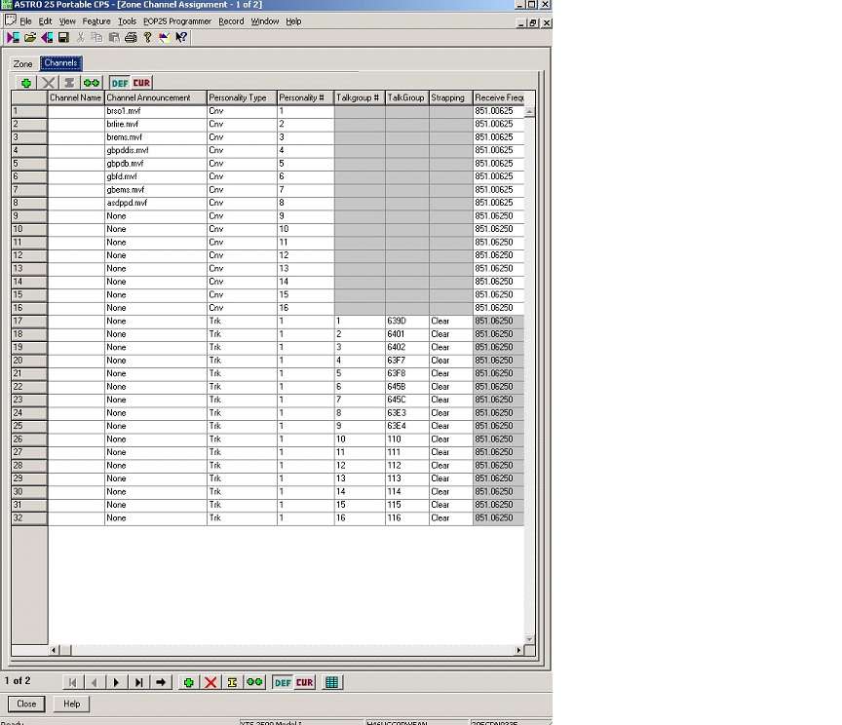Toggle DEF in the toolbar above the channel table
This screenshot has width=842, height=725.
pyautogui.click(x=120, y=83)
